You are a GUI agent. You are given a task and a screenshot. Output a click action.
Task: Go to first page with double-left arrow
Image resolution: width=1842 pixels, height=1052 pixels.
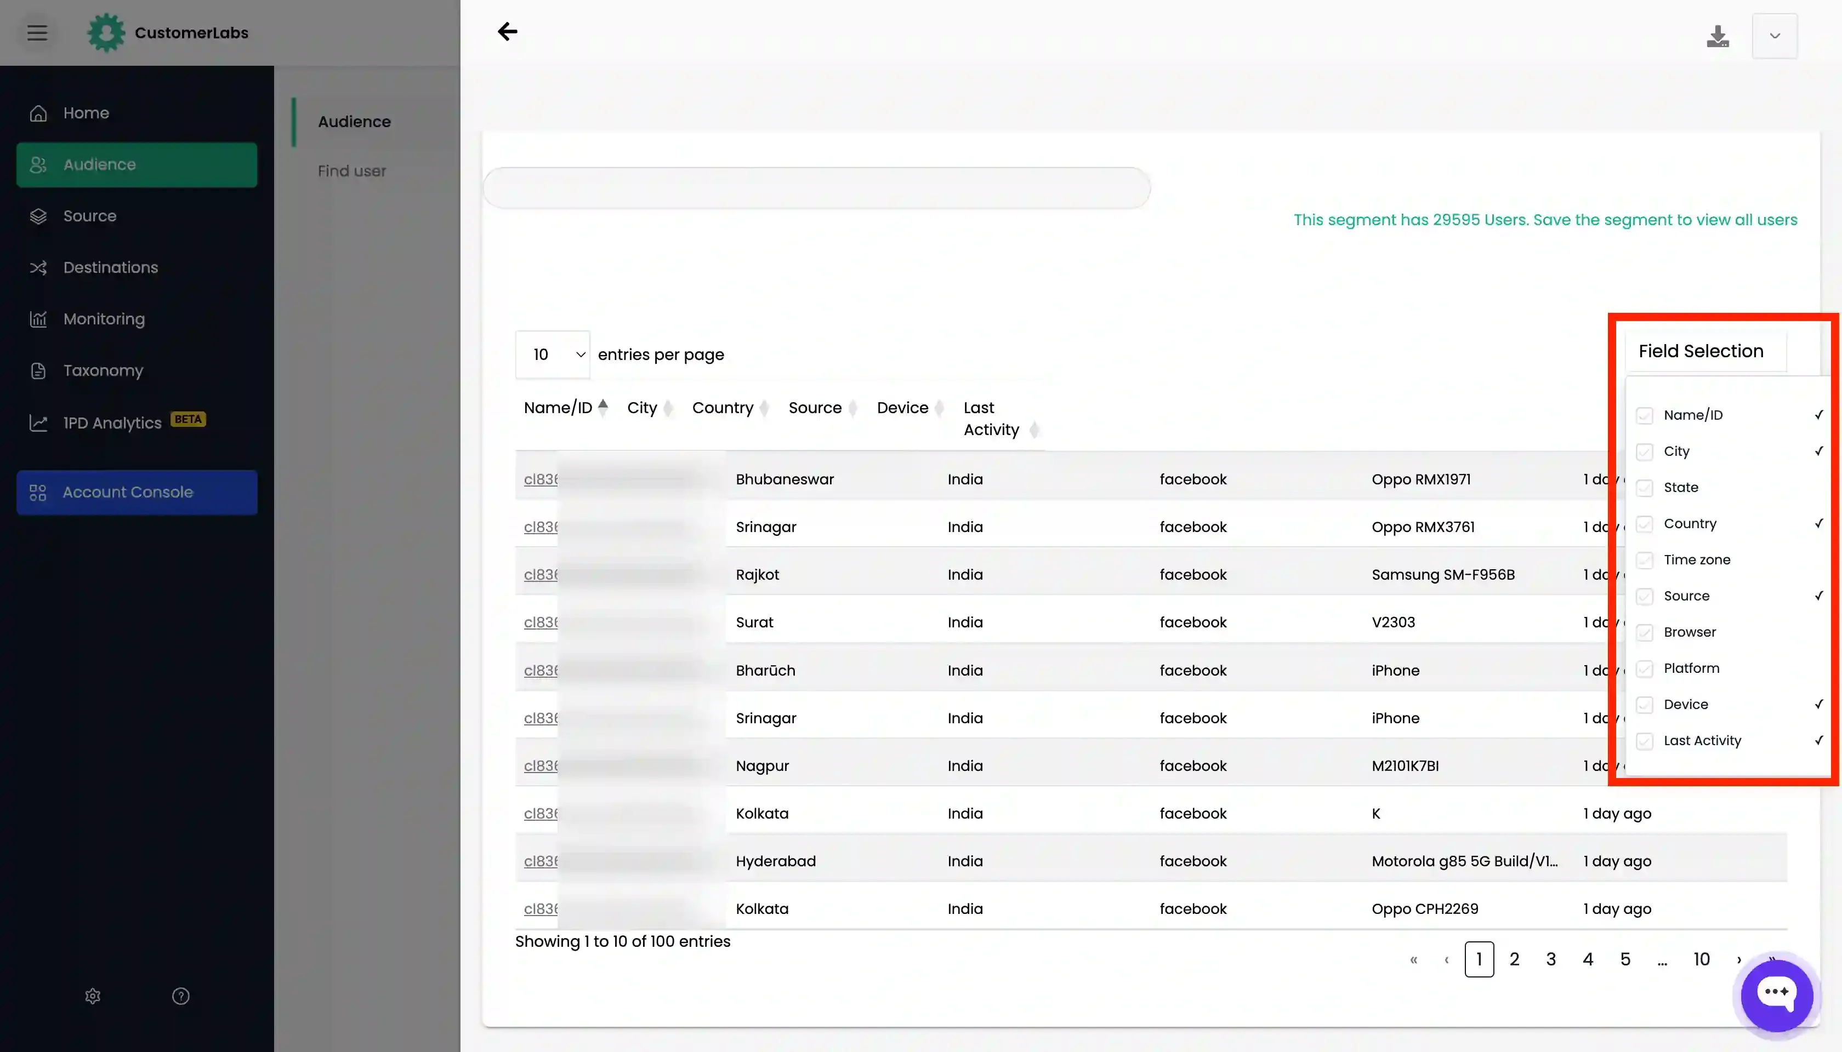(1413, 959)
